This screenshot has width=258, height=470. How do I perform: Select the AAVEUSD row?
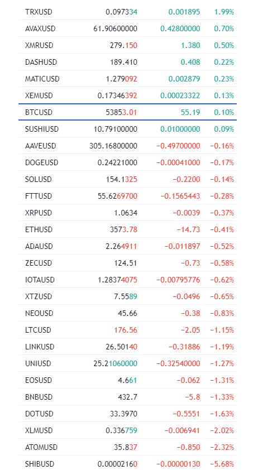(x=127, y=146)
